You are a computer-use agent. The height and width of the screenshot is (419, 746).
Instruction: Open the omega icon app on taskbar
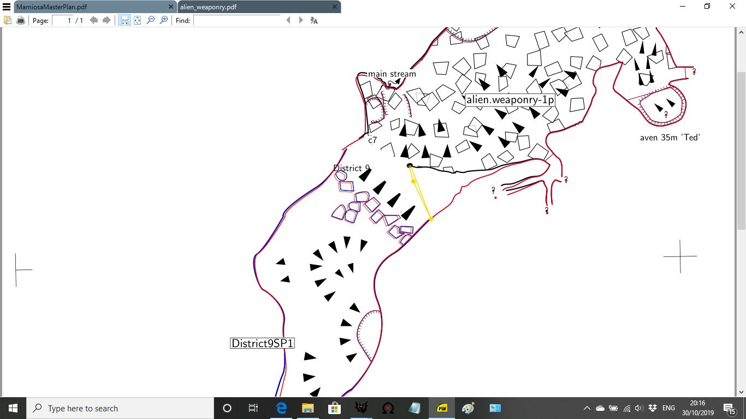tap(388, 408)
